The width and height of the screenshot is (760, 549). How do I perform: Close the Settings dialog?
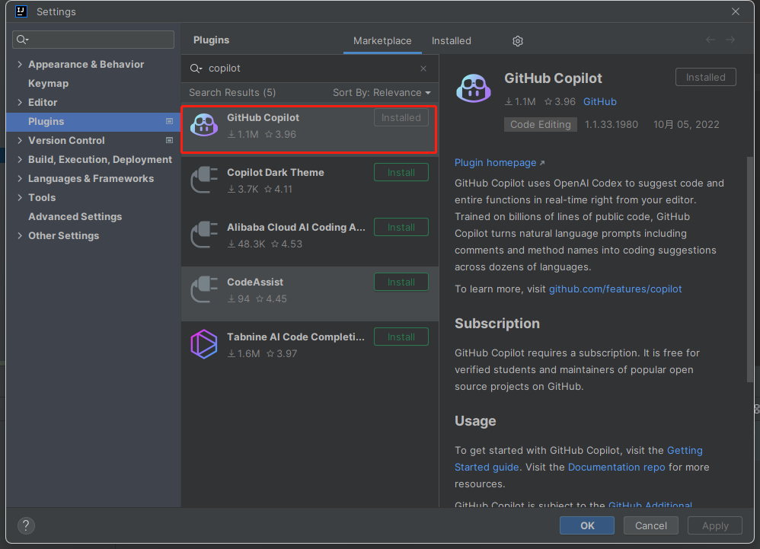coord(736,11)
